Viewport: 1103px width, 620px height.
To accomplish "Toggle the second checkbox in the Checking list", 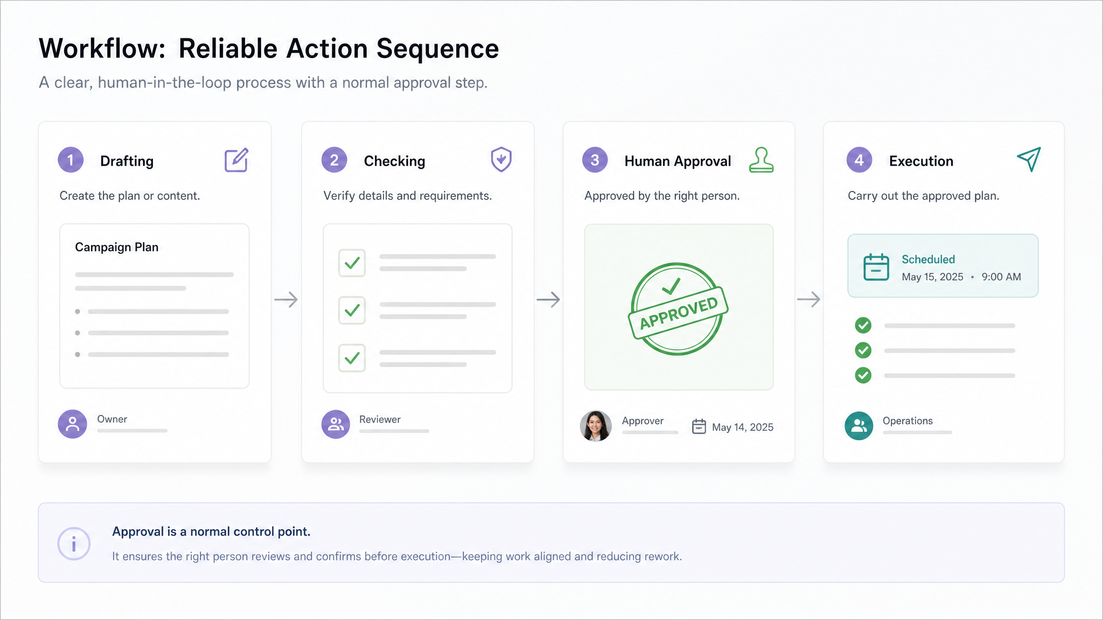I will pos(352,310).
